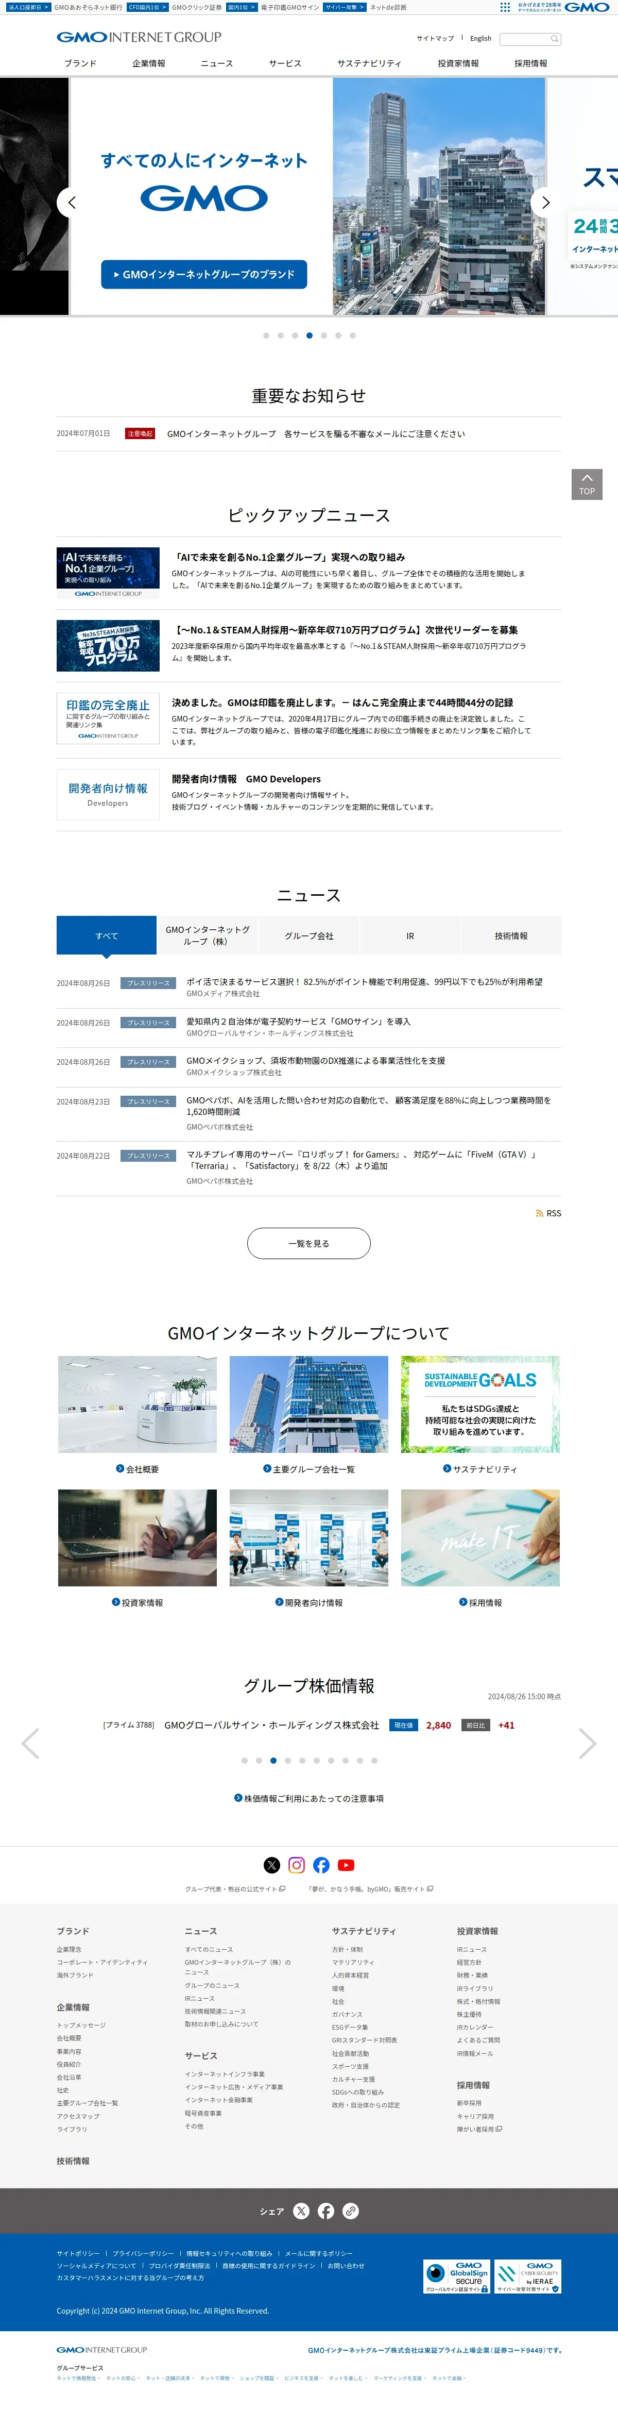
Task: Switch language via English link
Action: point(480,38)
